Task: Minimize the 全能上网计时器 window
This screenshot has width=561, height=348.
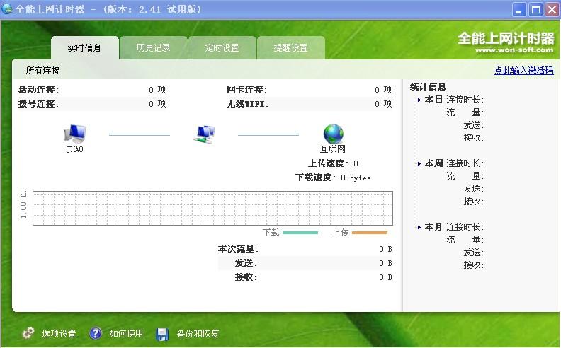Action: click(519, 10)
